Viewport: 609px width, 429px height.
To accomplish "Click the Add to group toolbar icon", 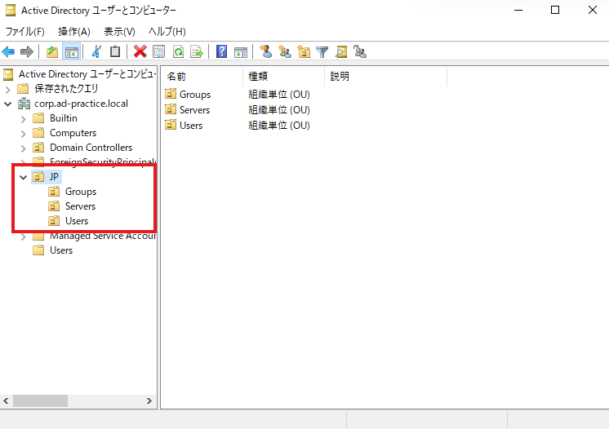I will point(360,51).
